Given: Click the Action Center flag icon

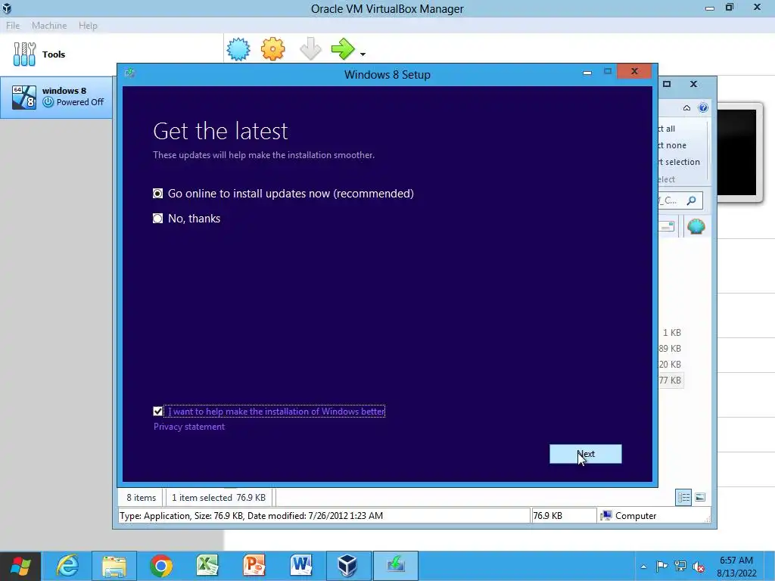Looking at the screenshot, I should click(661, 566).
